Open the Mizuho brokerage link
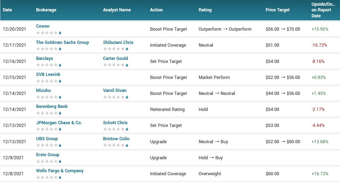The width and height of the screenshot is (340, 182). [43, 90]
